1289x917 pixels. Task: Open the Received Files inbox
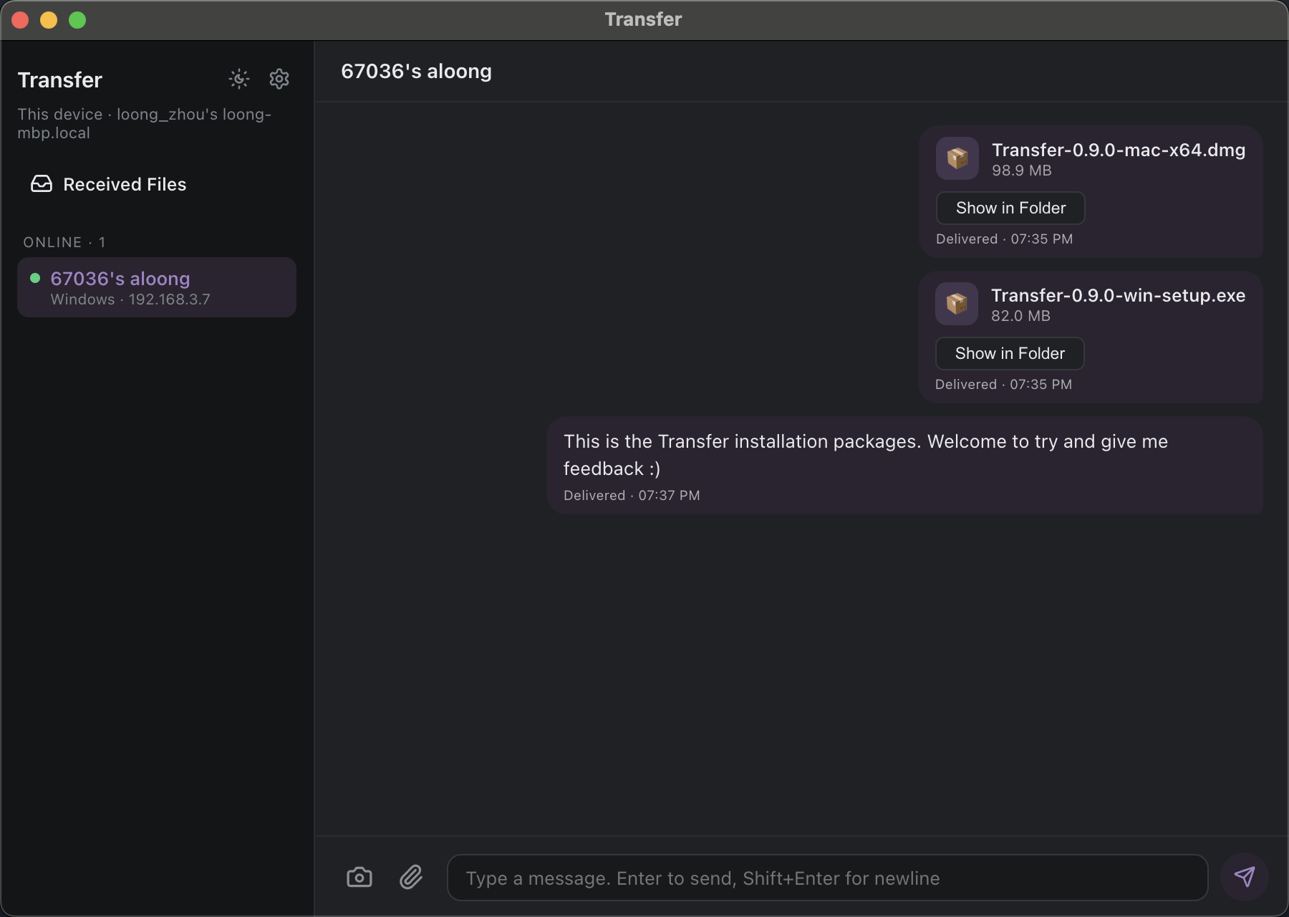[x=157, y=184]
